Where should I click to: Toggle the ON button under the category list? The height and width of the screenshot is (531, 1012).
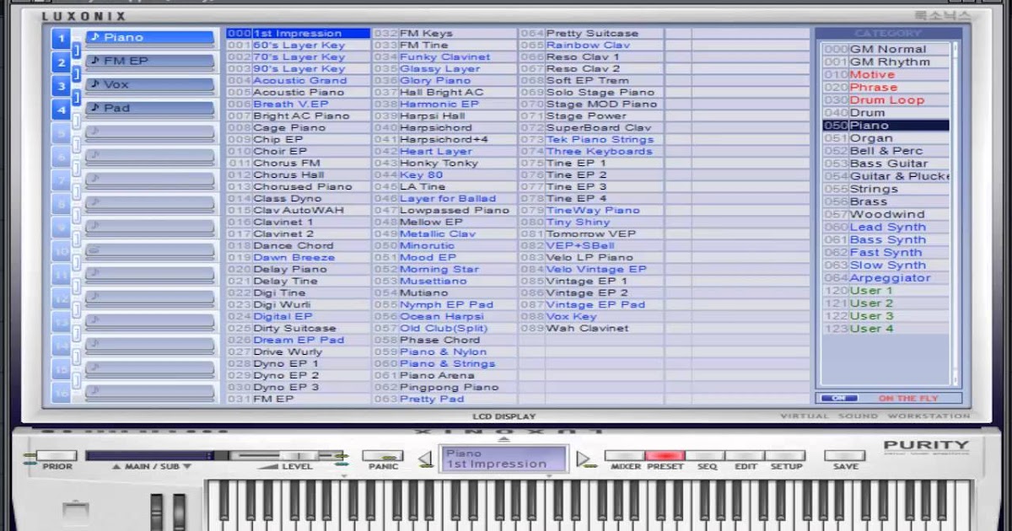coord(838,399)
